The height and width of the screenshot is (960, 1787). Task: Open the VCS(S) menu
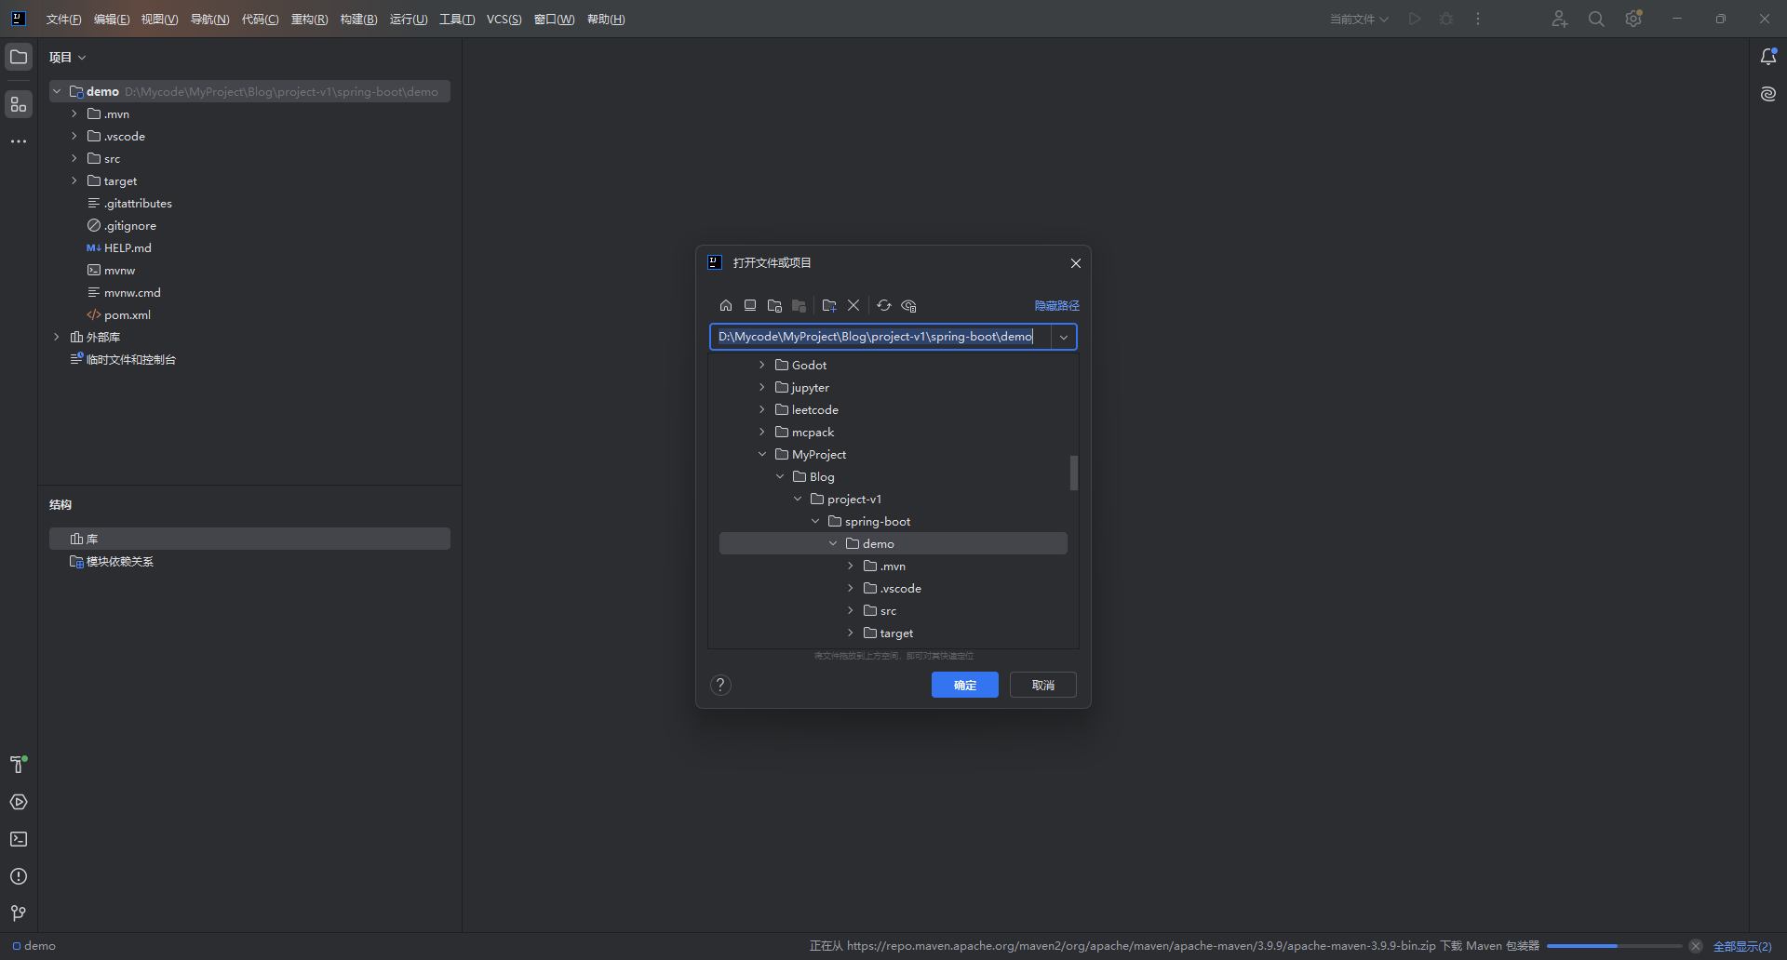click(x=504, y=19)
